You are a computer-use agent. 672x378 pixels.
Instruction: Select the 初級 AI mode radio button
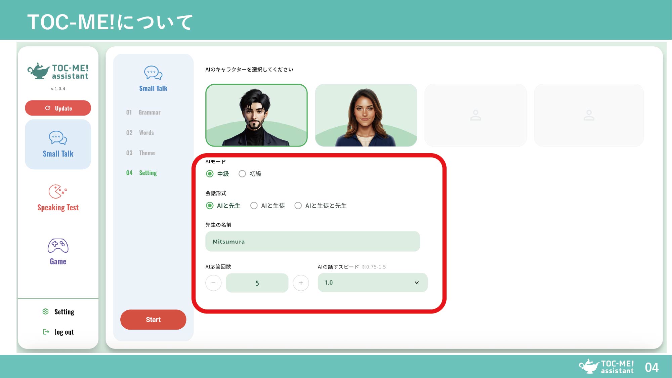[x=242, y=174]
